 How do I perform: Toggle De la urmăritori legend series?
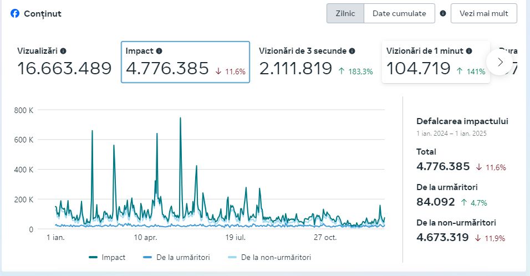176,257
